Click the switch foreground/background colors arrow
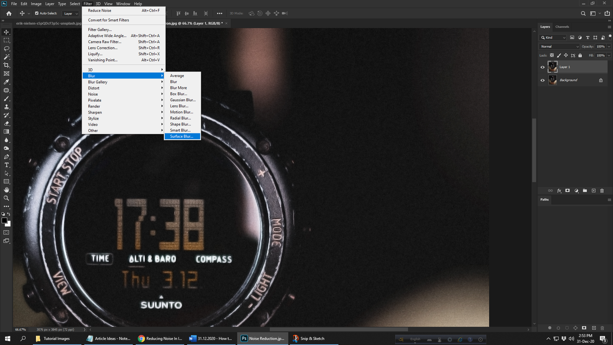This screenshot has height=345, width=613. 9,214
